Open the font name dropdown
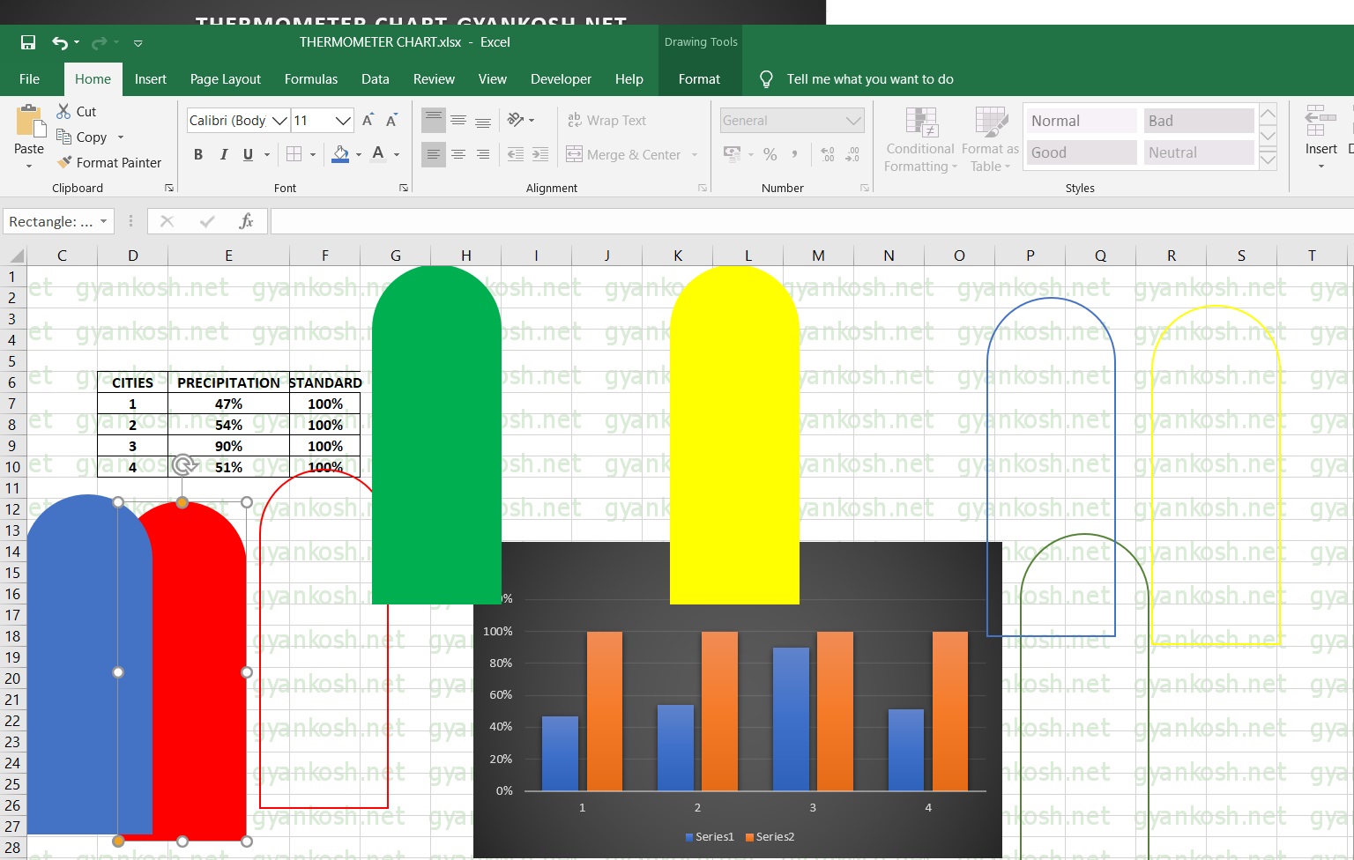Viewport: 1354px width, 860px height. coord(279,121)
